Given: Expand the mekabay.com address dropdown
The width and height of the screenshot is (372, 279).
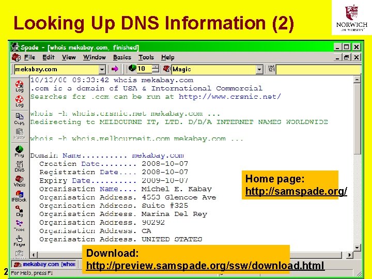Looking at the screenshot, I should coord(102,69).
